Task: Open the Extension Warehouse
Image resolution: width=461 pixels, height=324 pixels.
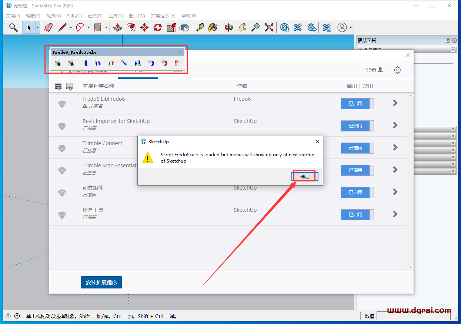Action: click(298, 27)
